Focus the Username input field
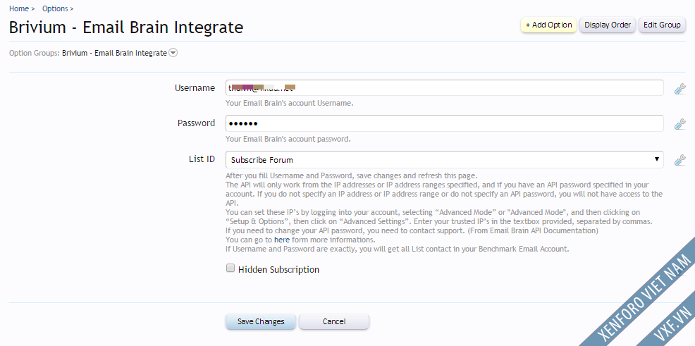 click(x=445, y=87)
